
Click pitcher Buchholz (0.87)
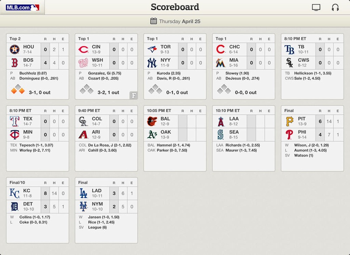33,73
